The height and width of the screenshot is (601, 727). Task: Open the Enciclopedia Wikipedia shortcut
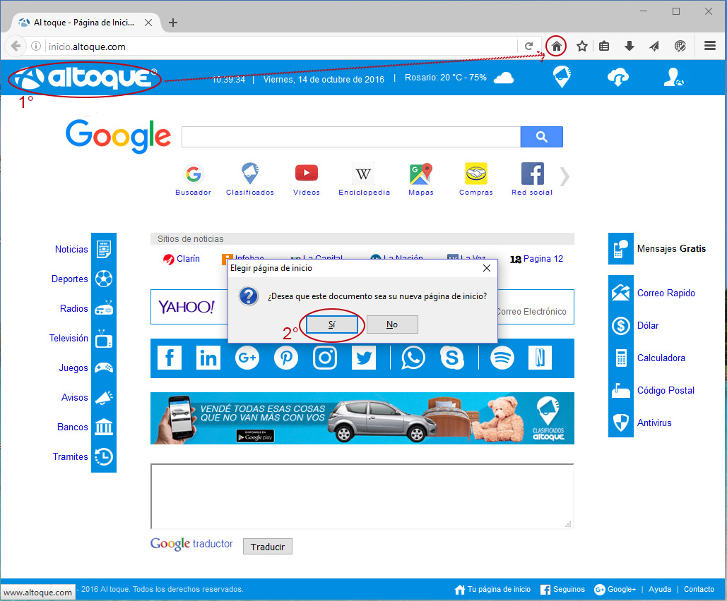364,180
